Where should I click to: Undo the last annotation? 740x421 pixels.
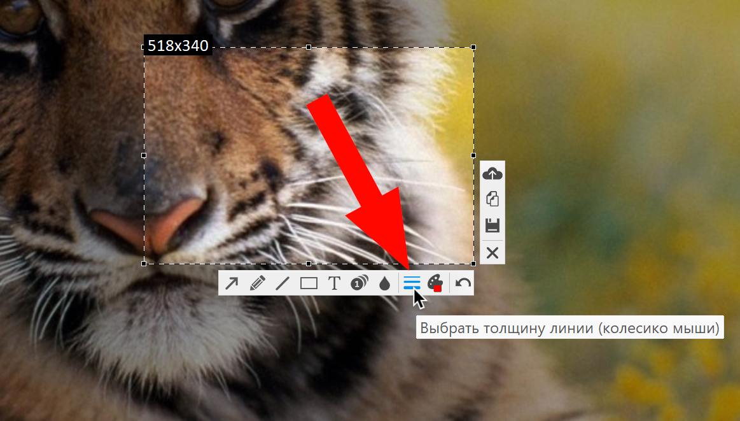[x=463, y=283]
